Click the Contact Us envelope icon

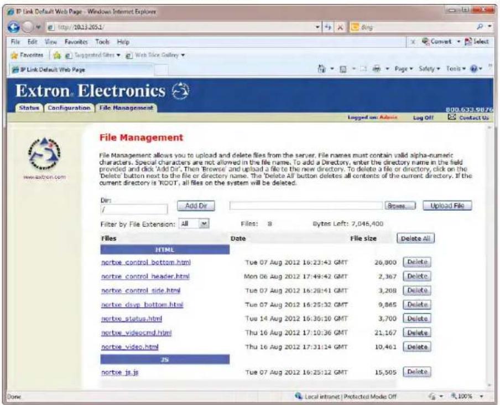coord(451,117)
